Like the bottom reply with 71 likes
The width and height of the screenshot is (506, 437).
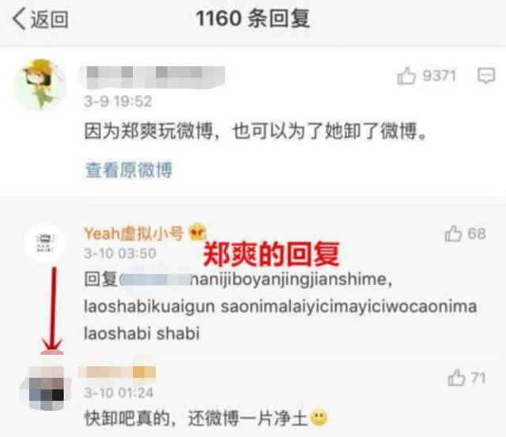[x=456, y=378]
